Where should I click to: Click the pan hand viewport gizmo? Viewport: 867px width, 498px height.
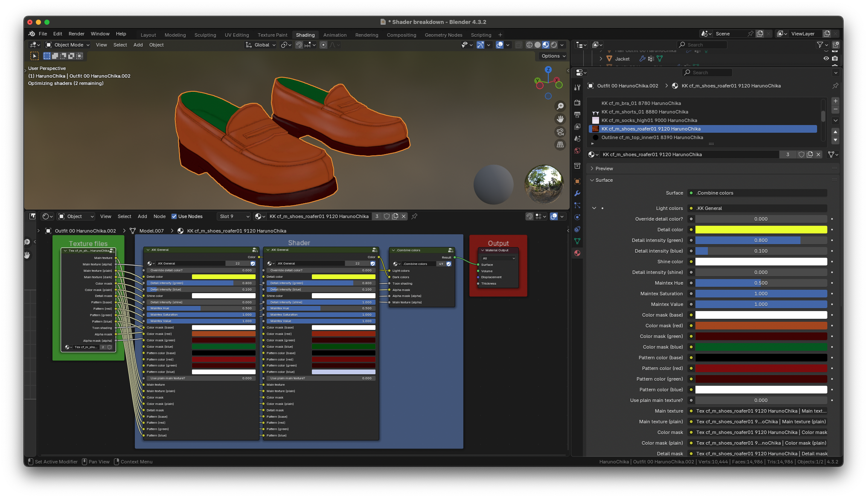pyautogui.click(x=560, y=119)
